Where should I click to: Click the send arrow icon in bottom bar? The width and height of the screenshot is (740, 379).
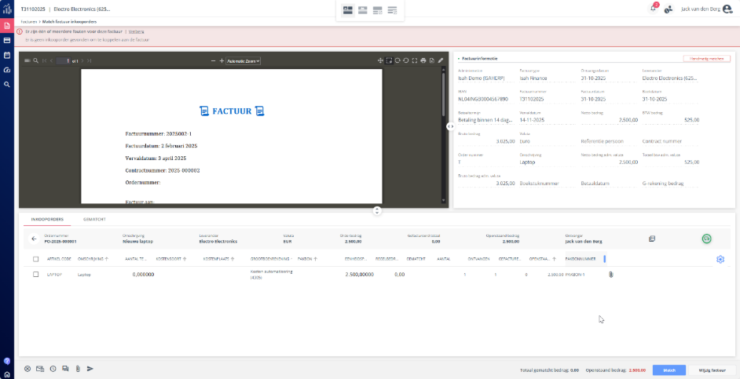(90, 368)
